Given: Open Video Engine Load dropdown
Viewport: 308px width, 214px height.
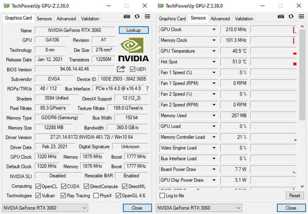Looking at the screenshot, I should (x=214, y=148).
